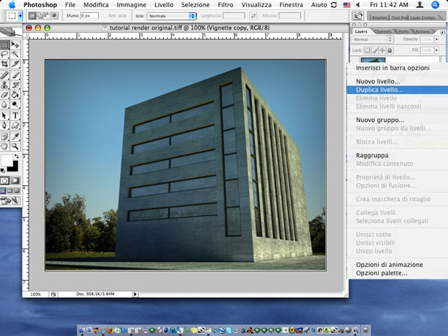This screenshot has height=336, width=448.
Task: Enable the Anti-alias checkbox
Action: click(x=105, y=15)
